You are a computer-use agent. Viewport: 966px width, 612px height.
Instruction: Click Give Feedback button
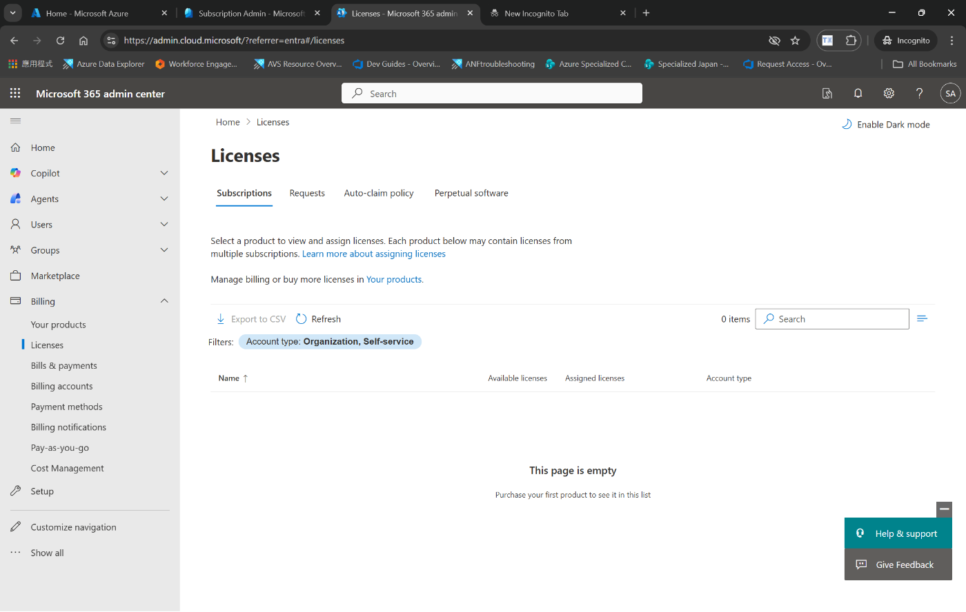[x=898, y=564]
